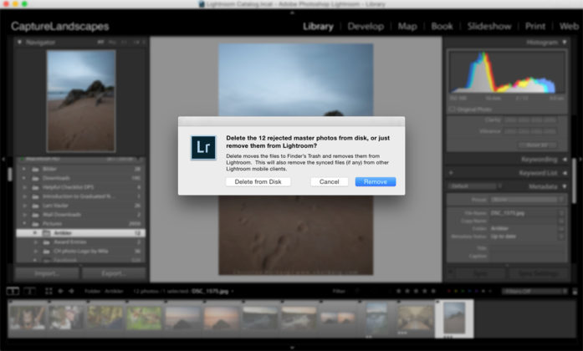Go forward with the right arrow icon
The width and height of the screenshot is (583, 351).
click(x=72, y=291)
